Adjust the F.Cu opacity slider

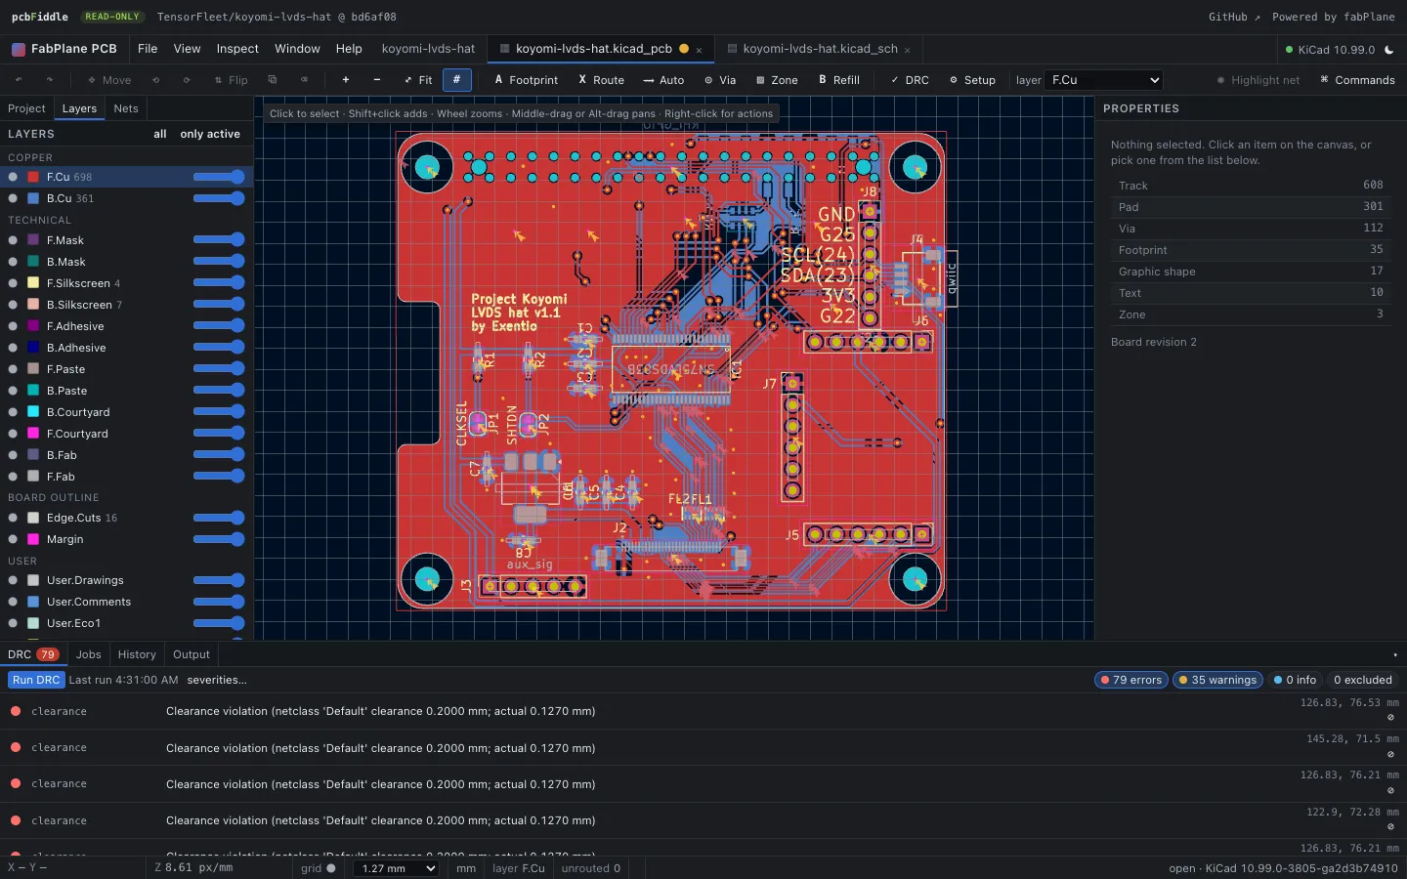[219, 177]
